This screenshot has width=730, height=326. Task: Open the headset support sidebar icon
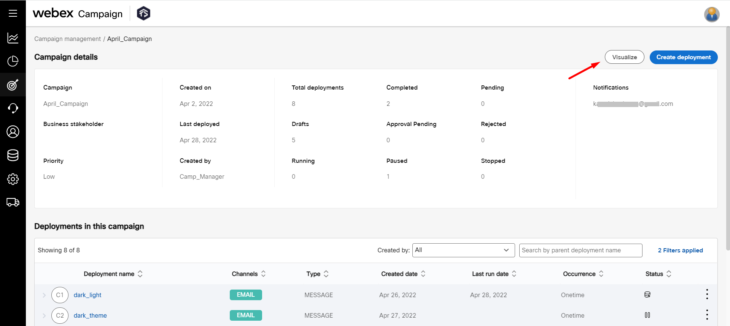pyautogui.click(x=13, y=108)
